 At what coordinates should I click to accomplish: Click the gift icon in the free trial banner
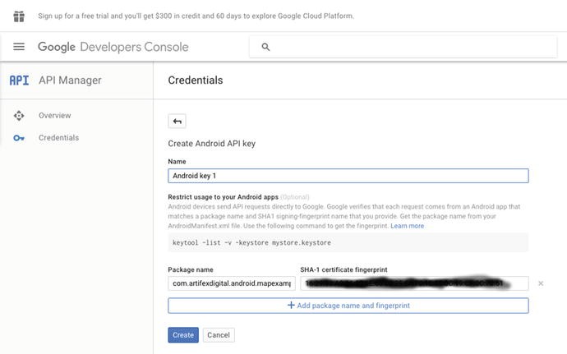(x=19, y=16)
